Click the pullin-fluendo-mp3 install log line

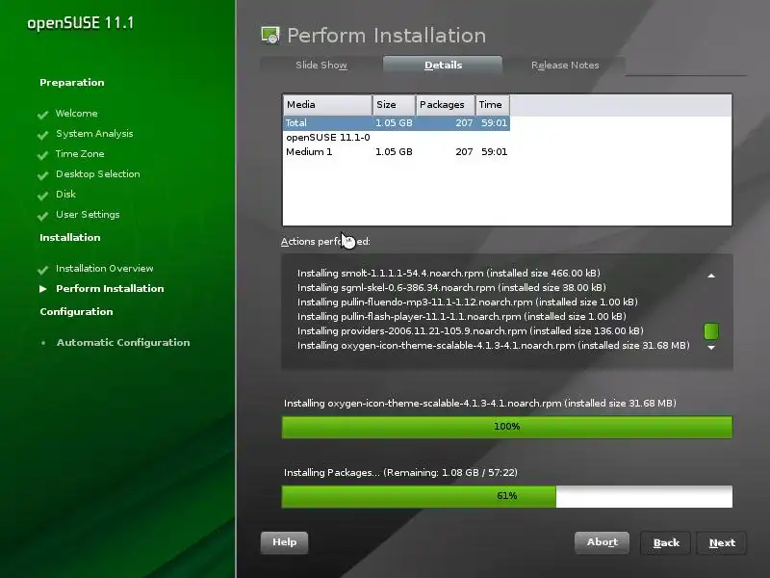468,302
